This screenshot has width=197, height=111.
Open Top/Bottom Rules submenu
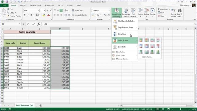125,27
